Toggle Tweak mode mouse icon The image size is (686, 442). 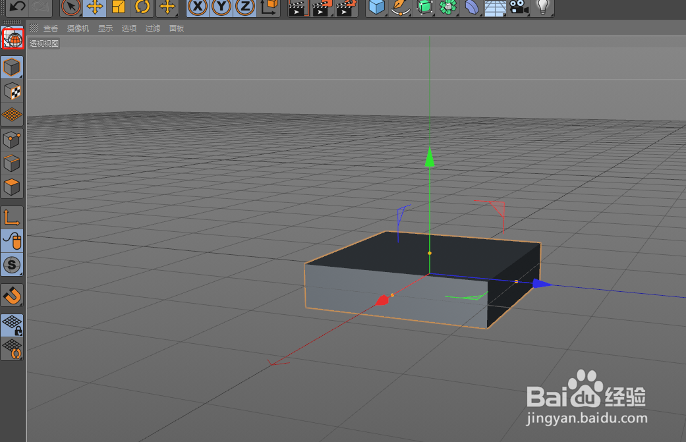pos(12,241)
